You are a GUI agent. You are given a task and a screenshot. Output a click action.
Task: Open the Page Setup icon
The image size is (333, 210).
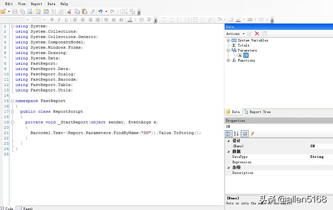[x=61, y=11]
